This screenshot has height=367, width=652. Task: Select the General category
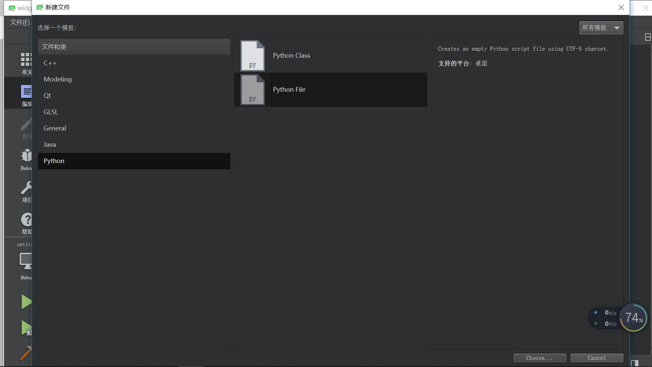(x=55, y=128)
